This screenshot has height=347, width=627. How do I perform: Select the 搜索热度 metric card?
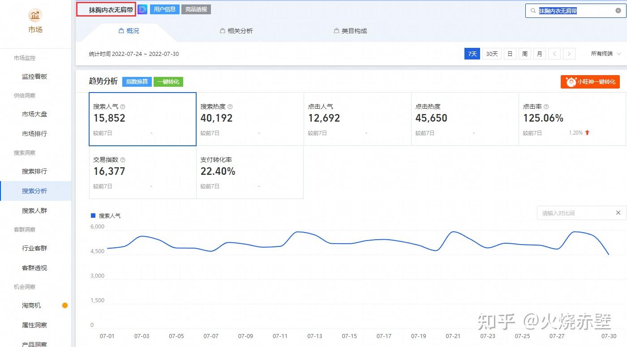coord(250,119)
